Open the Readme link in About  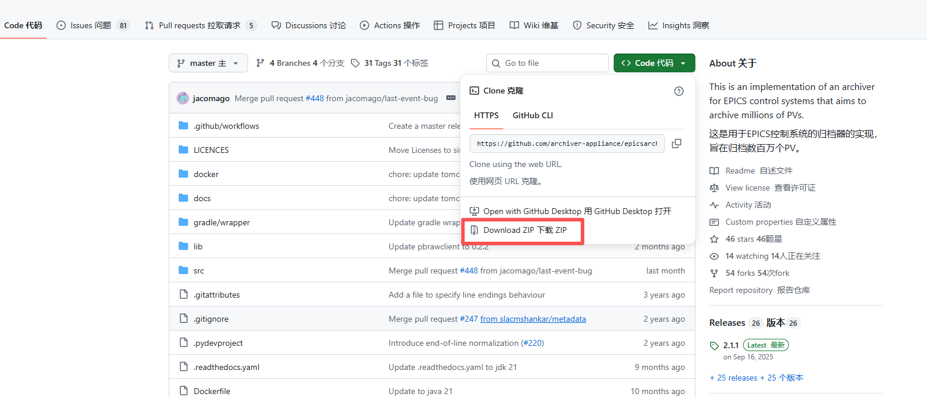(x=751, y=171)
